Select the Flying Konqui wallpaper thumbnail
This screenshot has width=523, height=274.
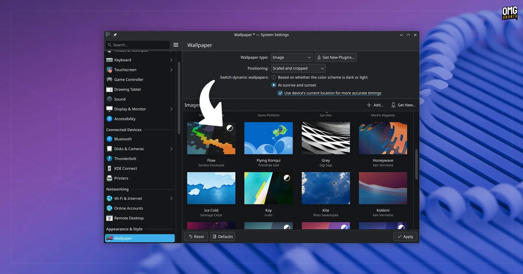(268, 138)
